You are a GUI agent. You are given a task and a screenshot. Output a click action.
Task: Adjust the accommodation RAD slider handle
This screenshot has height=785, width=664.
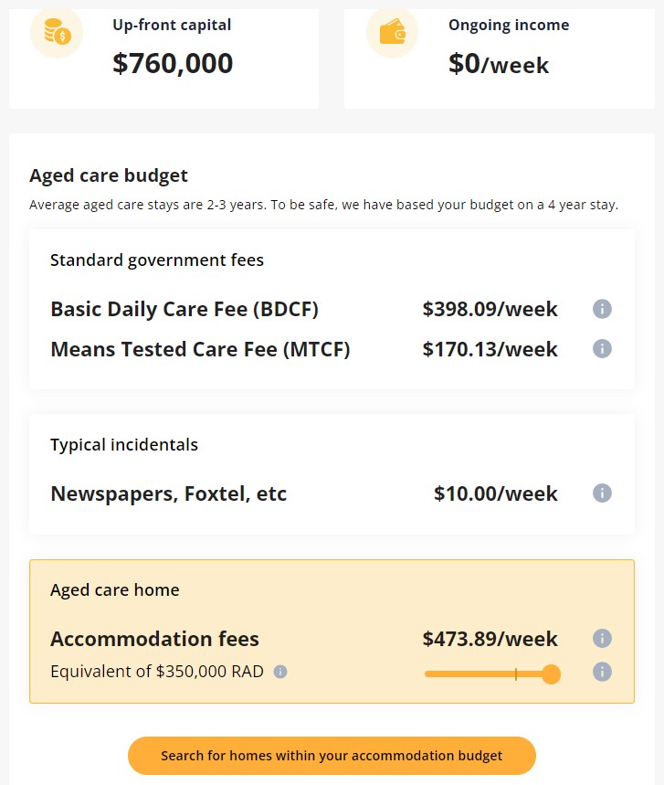(550, 674)
